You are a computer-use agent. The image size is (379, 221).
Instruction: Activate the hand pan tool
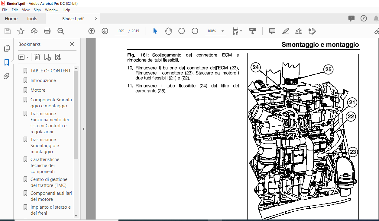168,31
